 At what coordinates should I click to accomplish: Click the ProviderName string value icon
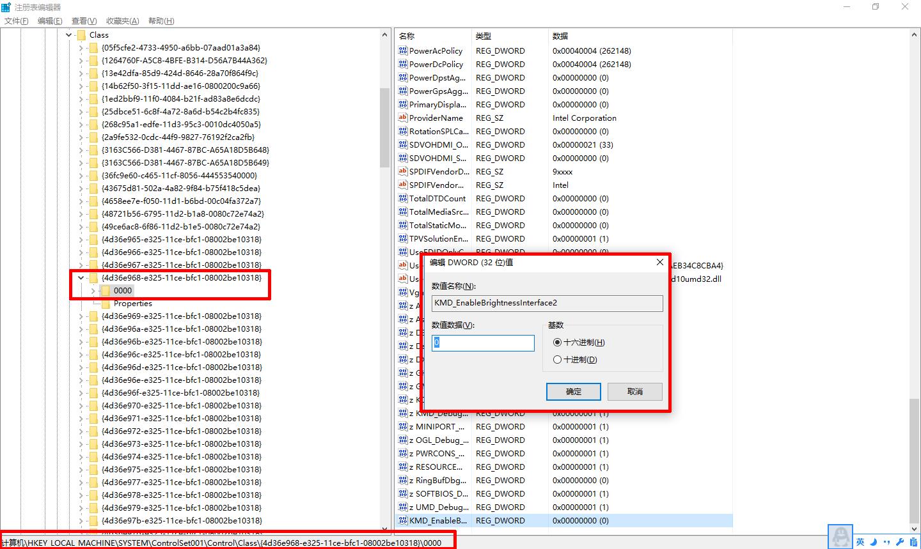click(402, 118)
